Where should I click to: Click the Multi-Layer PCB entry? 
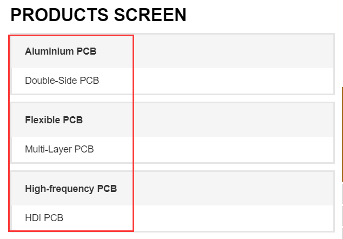point(59,149)
